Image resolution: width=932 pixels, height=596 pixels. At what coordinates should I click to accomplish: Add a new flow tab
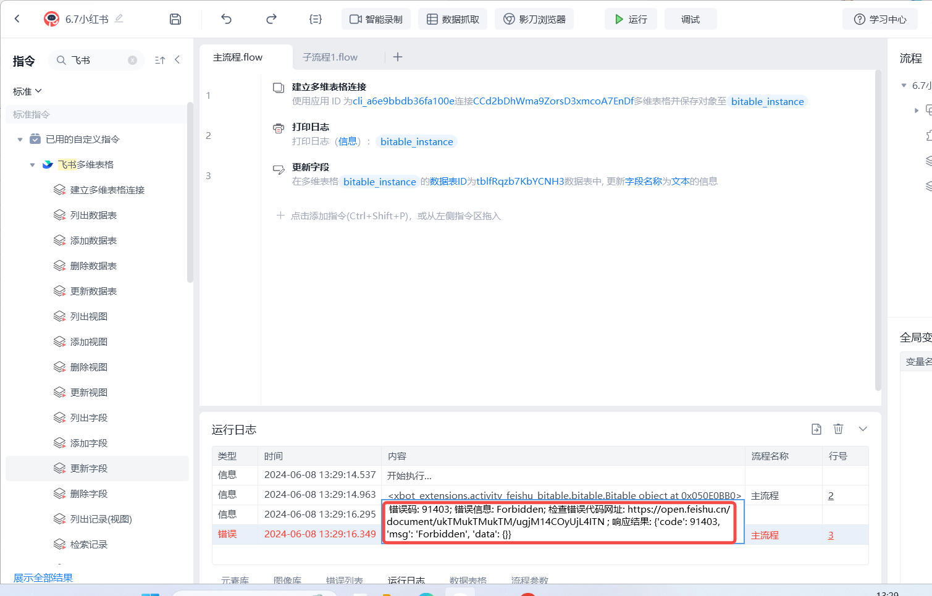pyautogui.click(x=398, y=57)
